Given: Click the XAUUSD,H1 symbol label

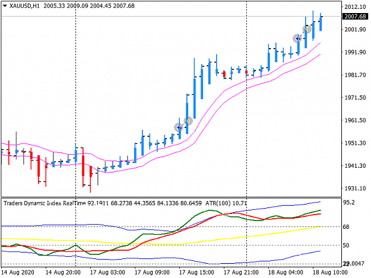Looking at the screenshot, I should [x=24, y=6].
